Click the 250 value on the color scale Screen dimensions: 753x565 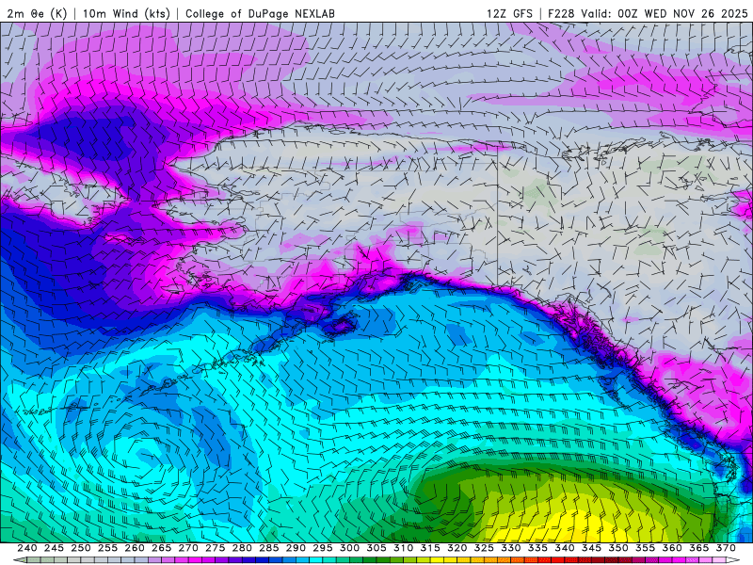coord(81,548)
